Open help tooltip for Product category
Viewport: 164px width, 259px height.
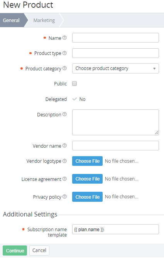point(64,68)
